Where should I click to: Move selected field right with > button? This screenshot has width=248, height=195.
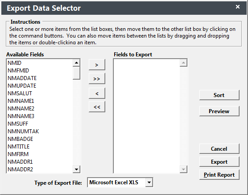pyautogui.click(x=97, y=65)
